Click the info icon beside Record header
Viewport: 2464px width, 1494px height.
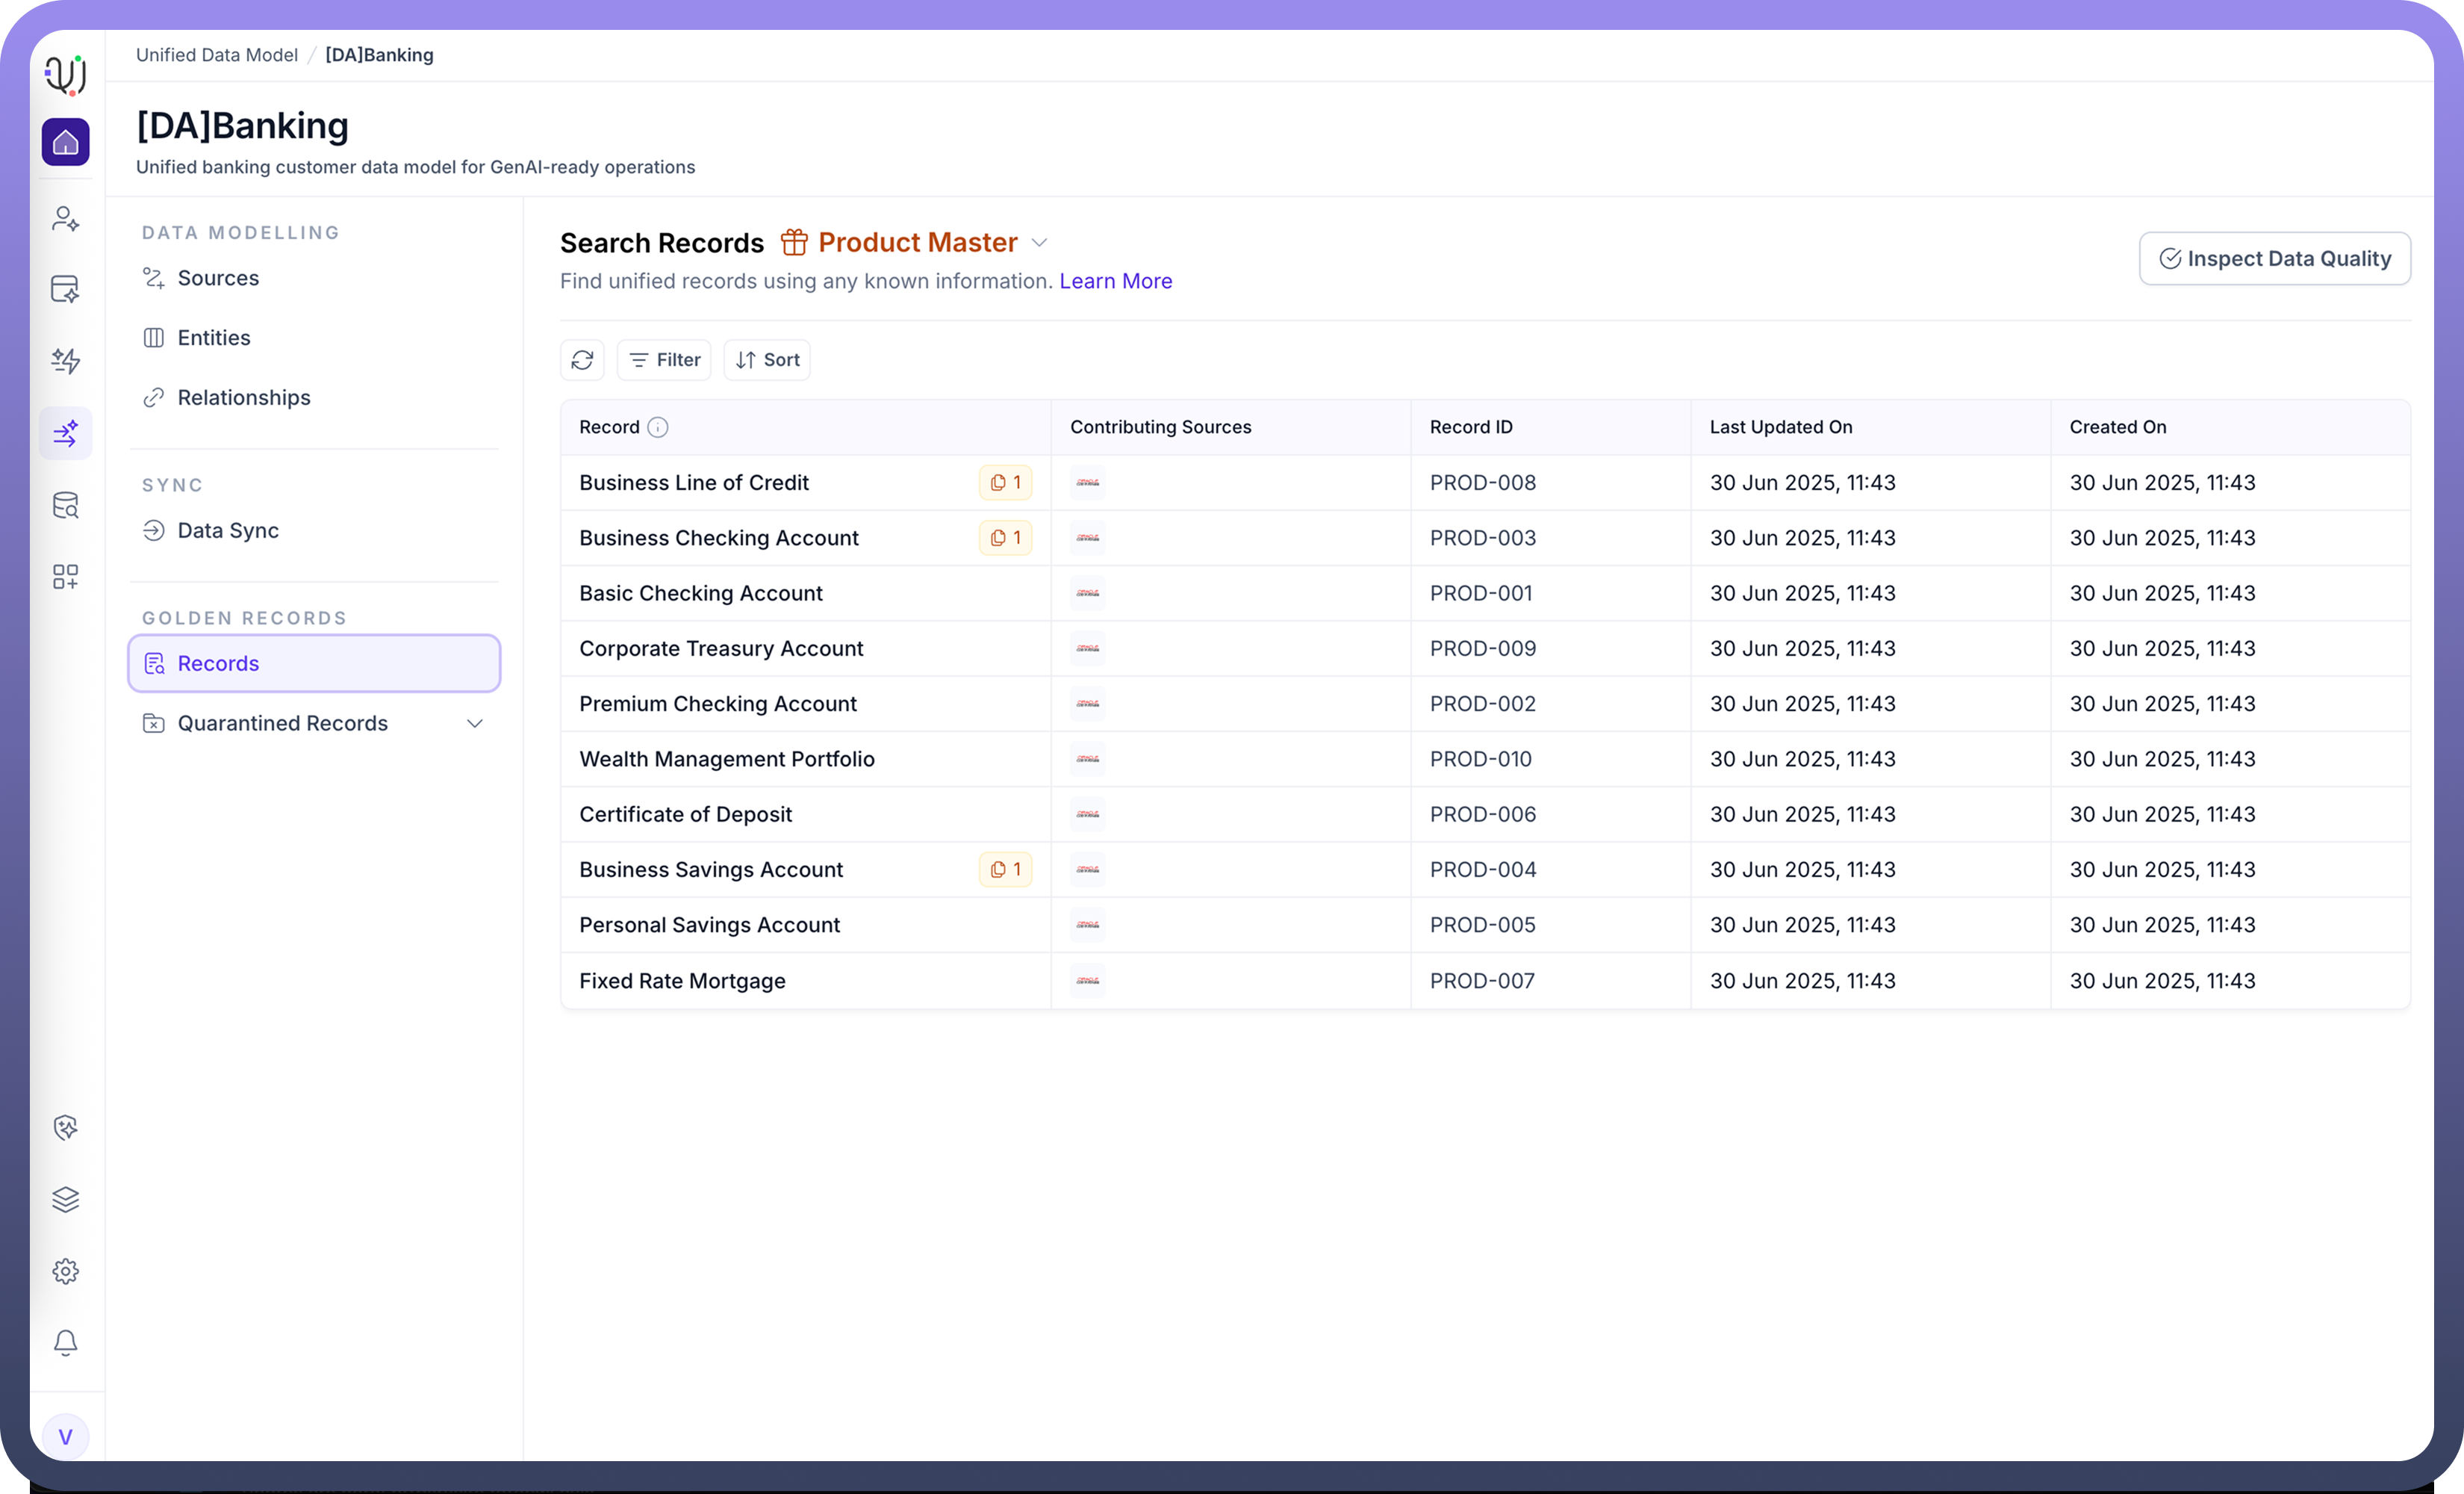click(x=657, y=427)
